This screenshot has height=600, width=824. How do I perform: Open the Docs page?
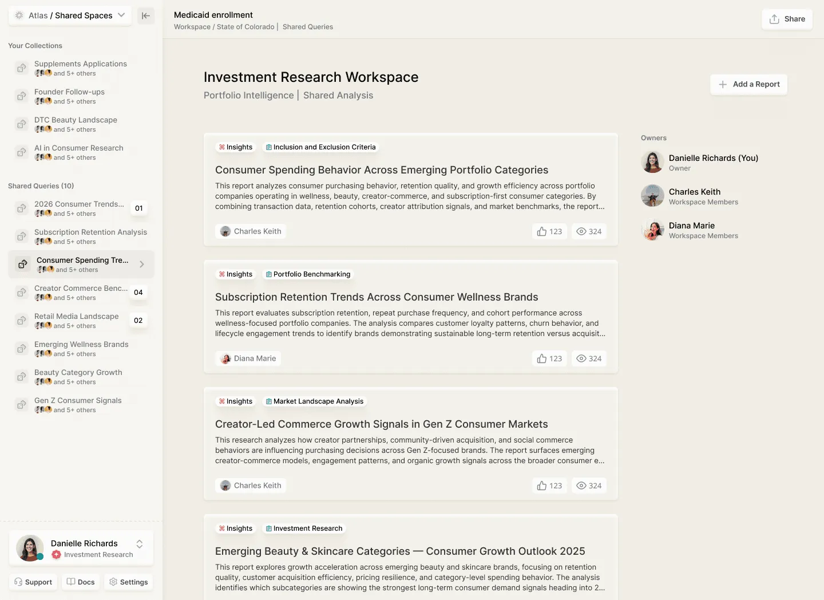coord(81,582)
